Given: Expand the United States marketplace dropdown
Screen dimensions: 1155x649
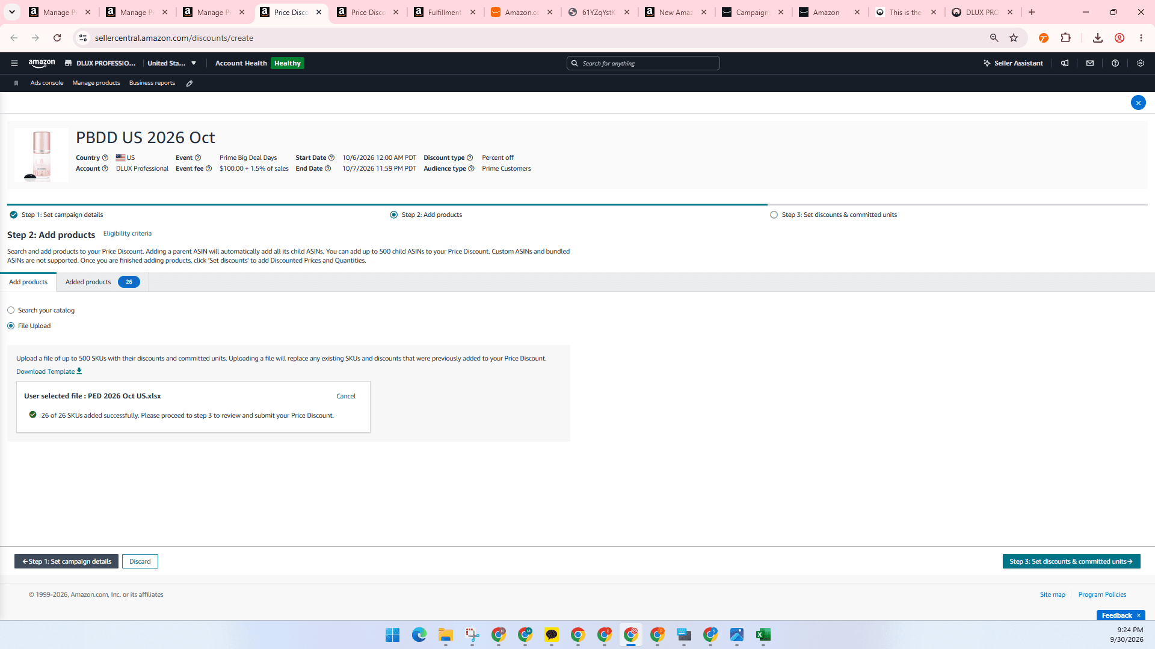Looking at the screenshot, I should [x=172, y=63].
